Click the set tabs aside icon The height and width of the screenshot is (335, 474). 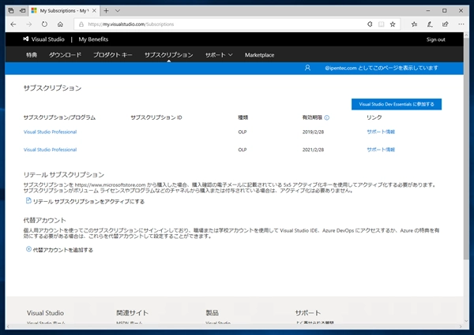click(x=22, y=10)
